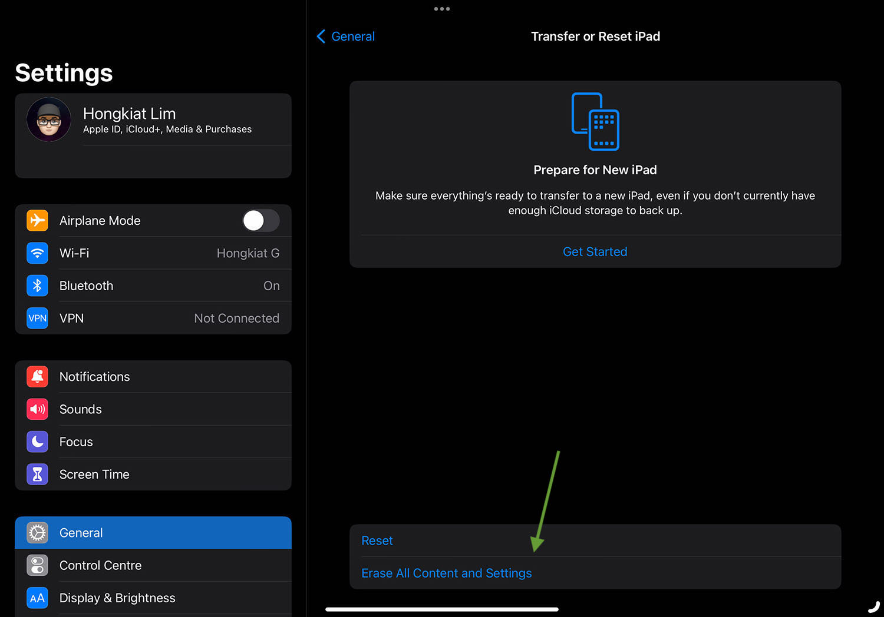This screenshot has width=884, height=617.
Task: Tap the Transfer or Reset iPad title
Action: pyautogui.click(x=595, y=37)
